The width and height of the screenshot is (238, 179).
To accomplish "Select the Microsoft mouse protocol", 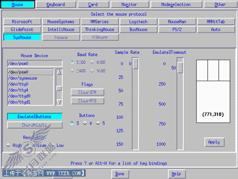I will click(22, 21).
